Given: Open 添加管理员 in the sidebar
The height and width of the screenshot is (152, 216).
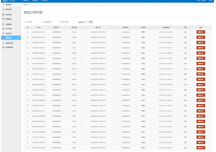Looking at the screenshot, I should click(x=4, y=47).
